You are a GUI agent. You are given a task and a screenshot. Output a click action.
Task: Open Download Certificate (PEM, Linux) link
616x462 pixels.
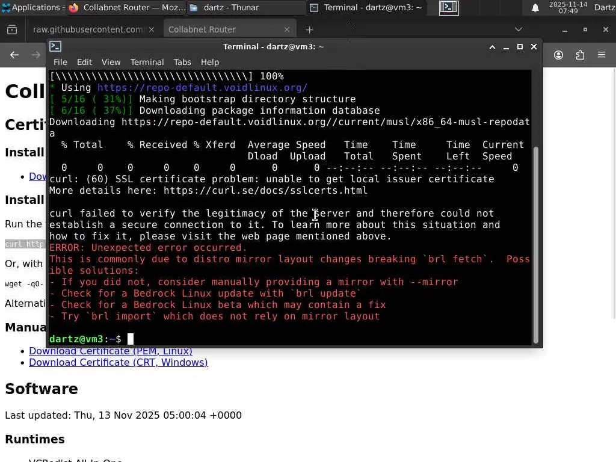click(111, 351)
